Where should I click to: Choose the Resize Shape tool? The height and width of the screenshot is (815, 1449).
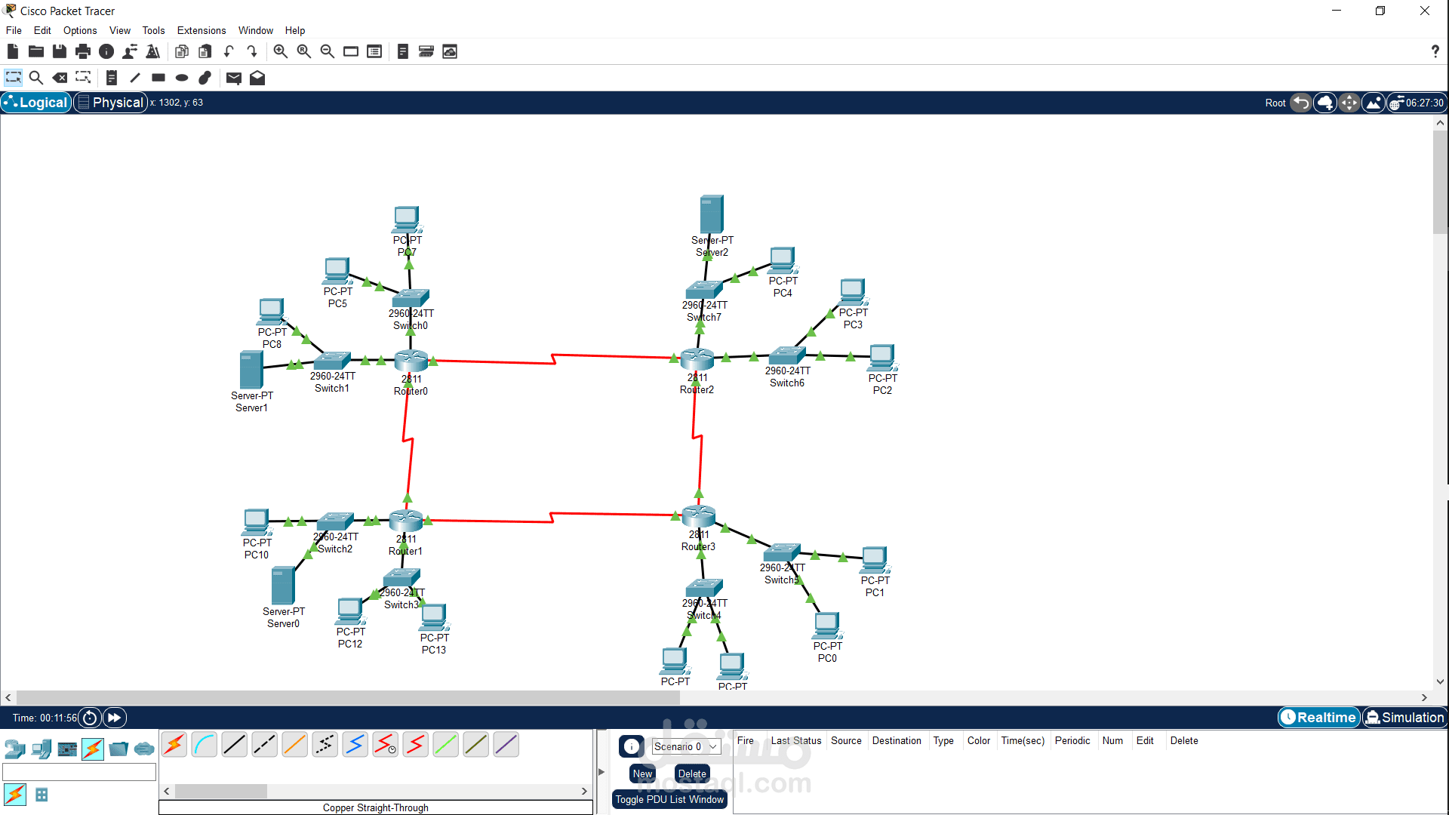(83, 78)
